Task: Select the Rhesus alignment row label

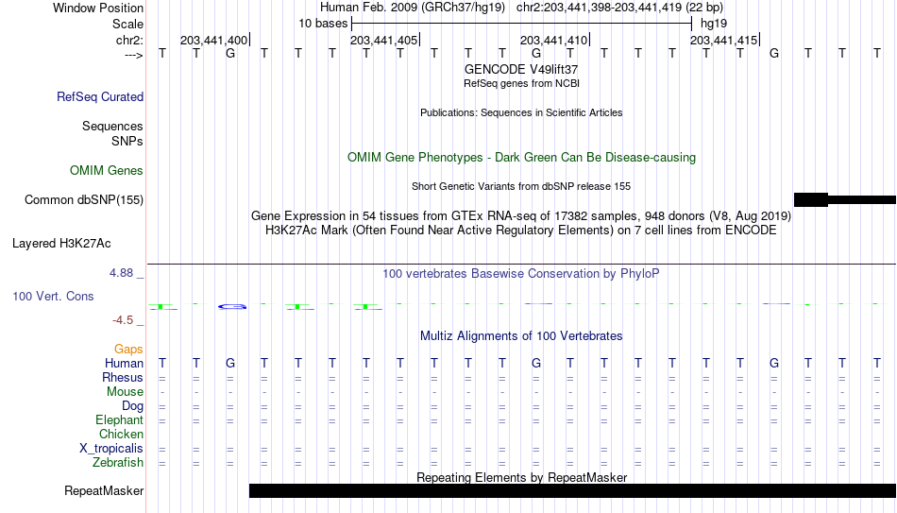Action: pyautogui.click(x=123, y=378)
